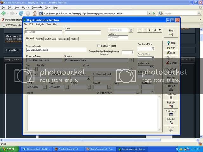Toggle the Inactive Record checkbox
Image resolution: width=203 pixels, height=152 pixels.
[x=98, y=46]
